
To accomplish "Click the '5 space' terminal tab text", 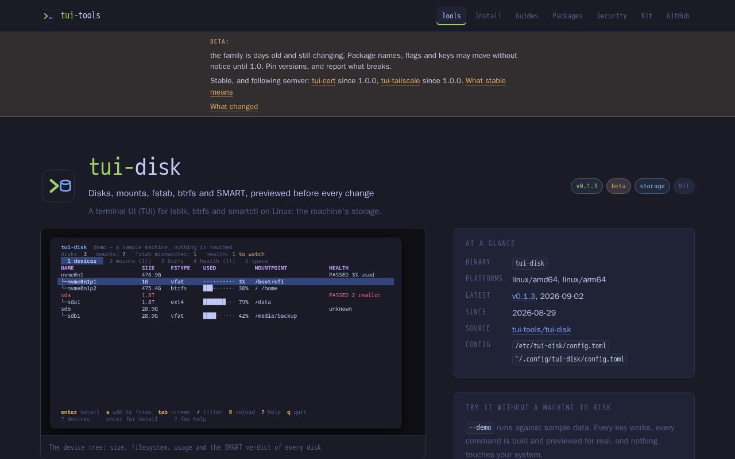I will (256, 261).
